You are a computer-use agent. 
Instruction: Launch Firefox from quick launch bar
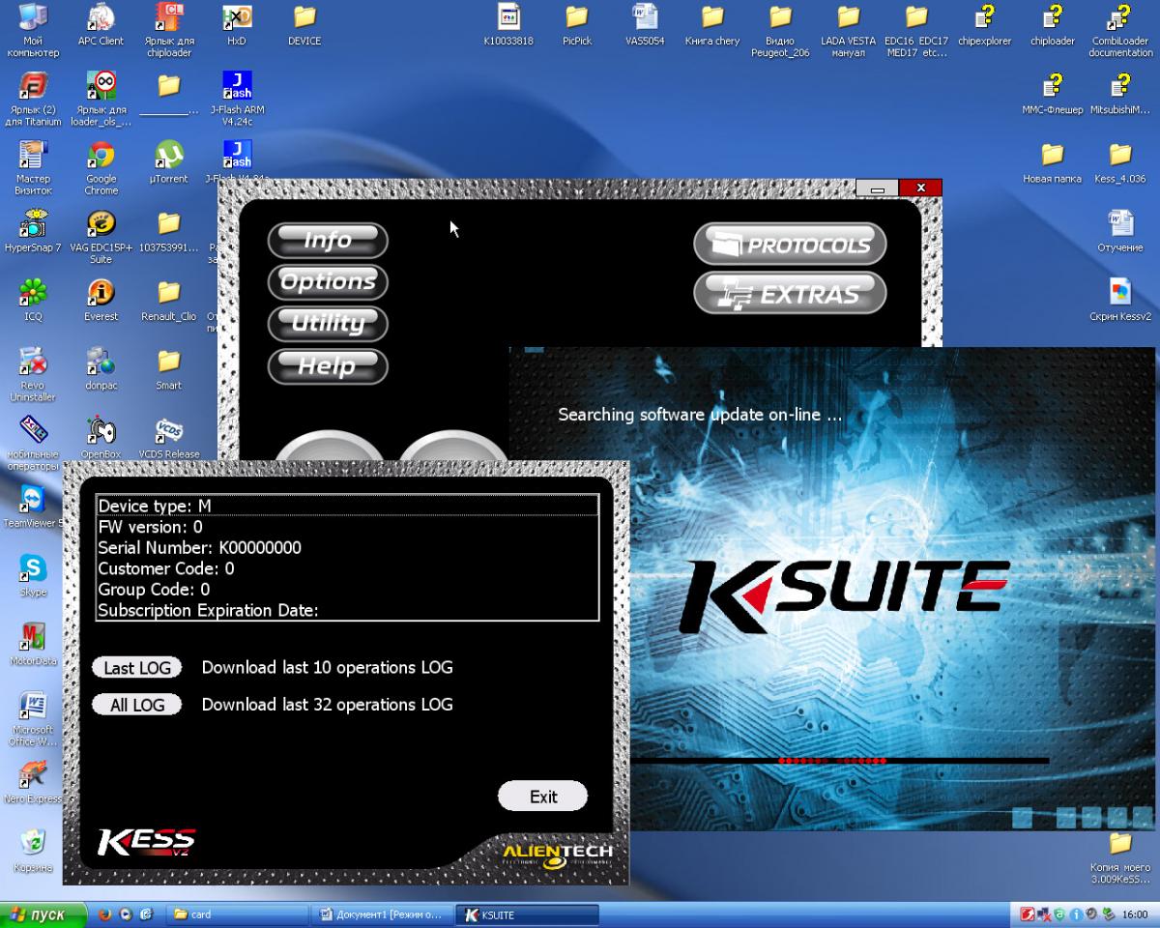(x=104, y=914)
